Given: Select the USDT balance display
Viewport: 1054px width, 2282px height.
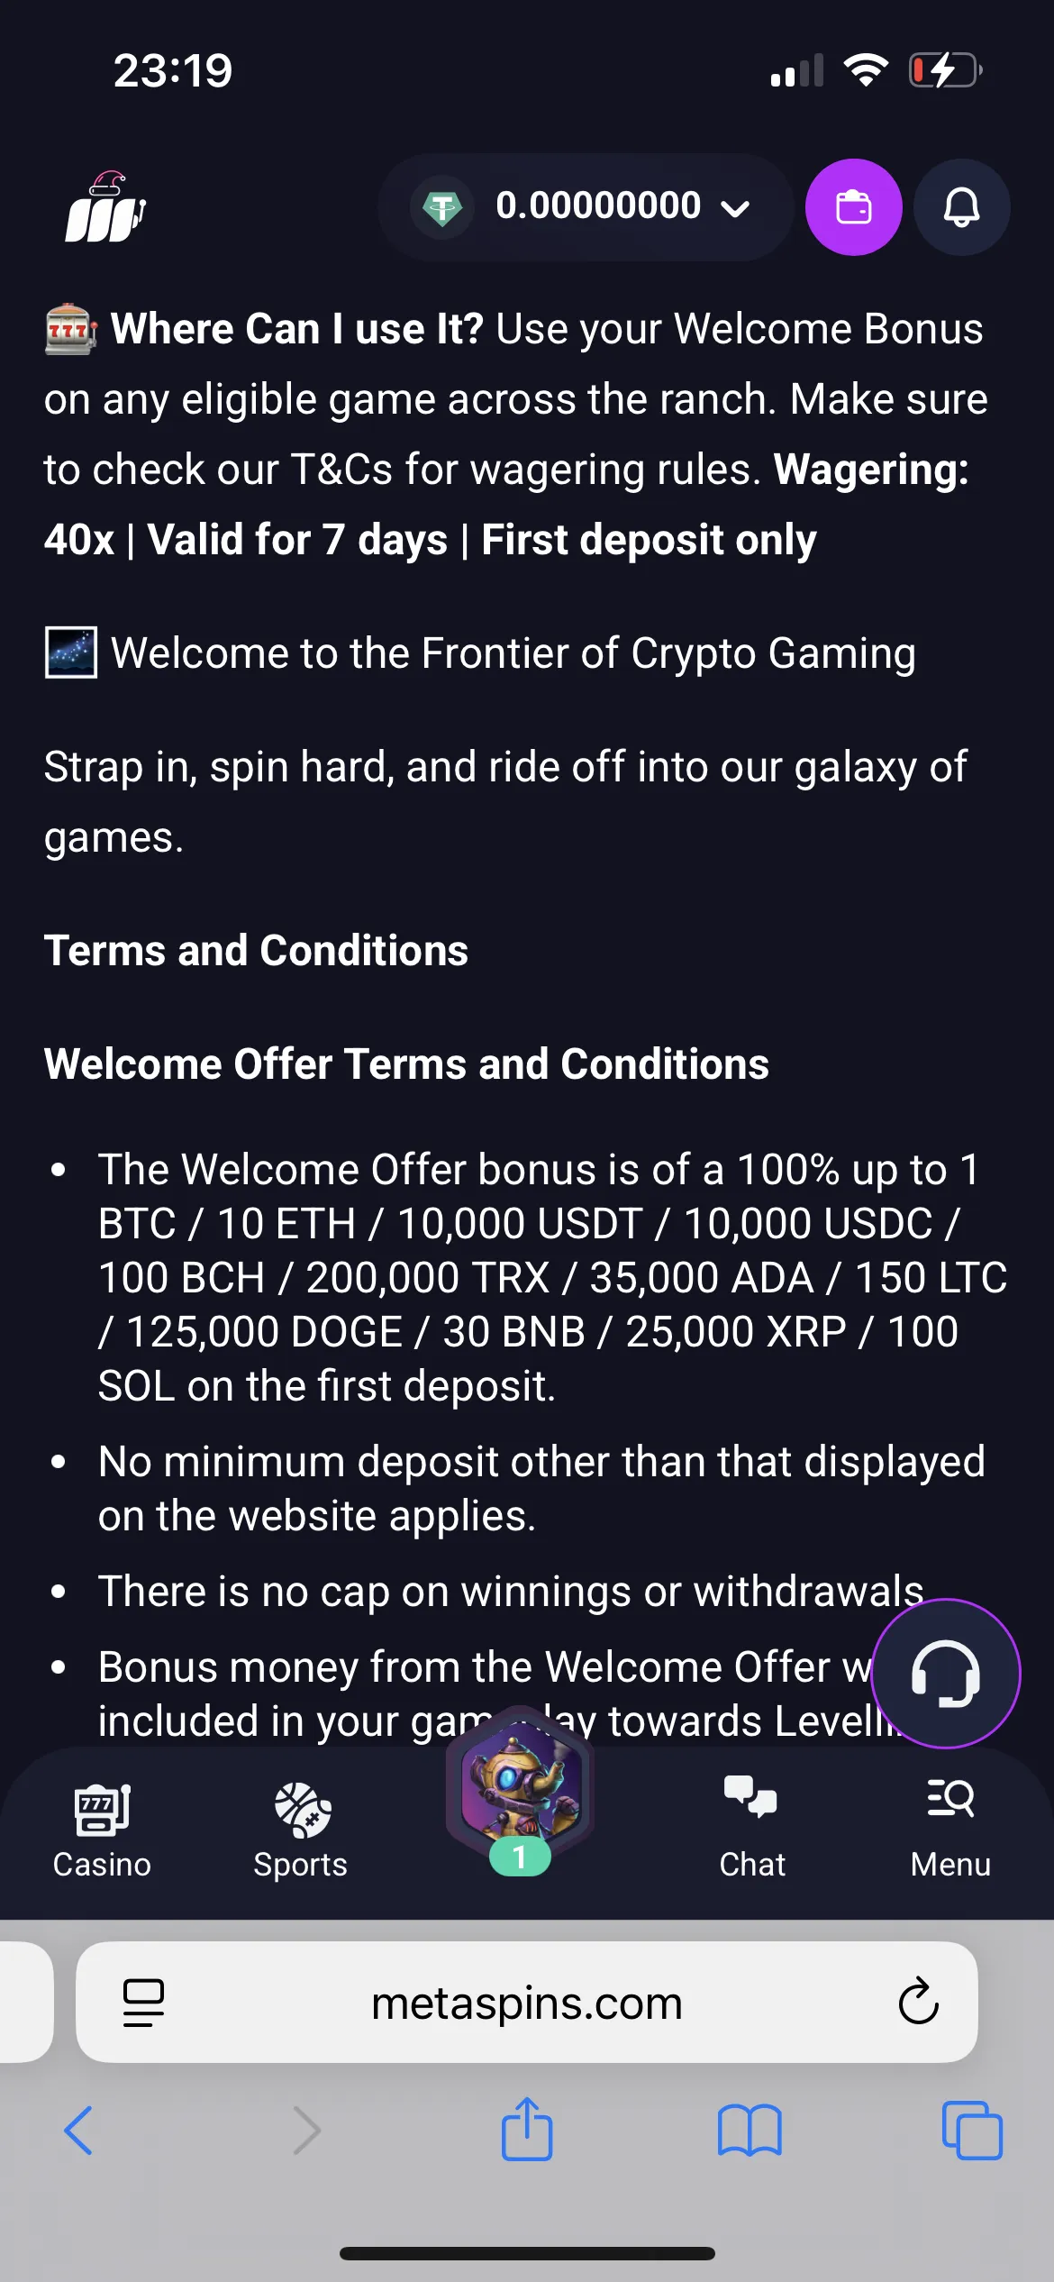Looking at the screenshot, I should [598, 206].
